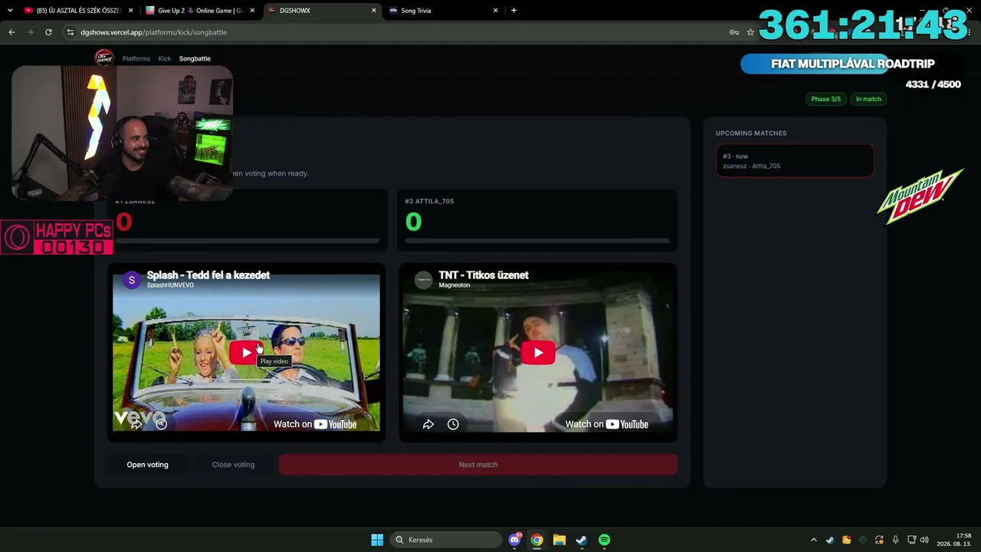
Task: Go forward in browser history
Action: coord(30,32)
